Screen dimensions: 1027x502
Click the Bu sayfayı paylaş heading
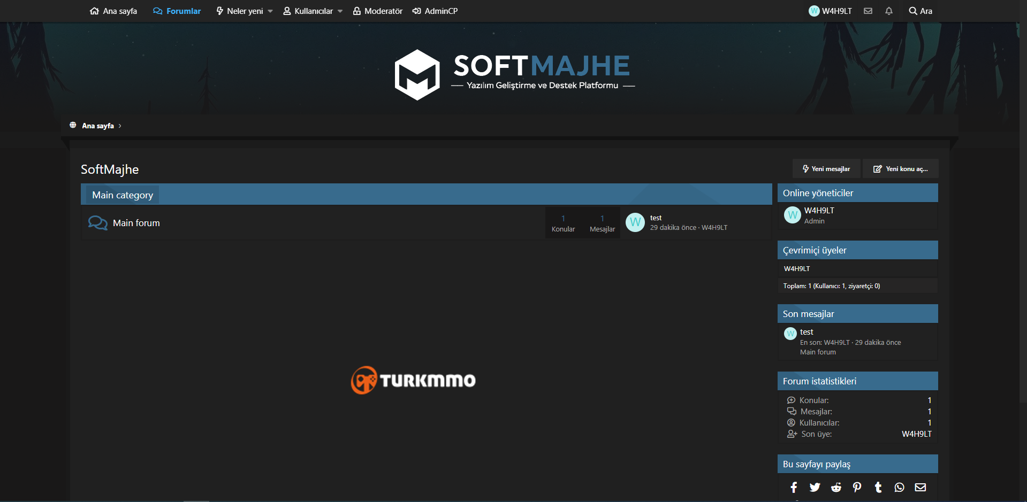point(817,464)
